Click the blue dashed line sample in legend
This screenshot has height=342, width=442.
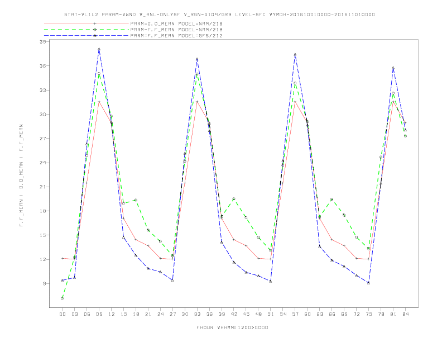(x=87, y=36)
